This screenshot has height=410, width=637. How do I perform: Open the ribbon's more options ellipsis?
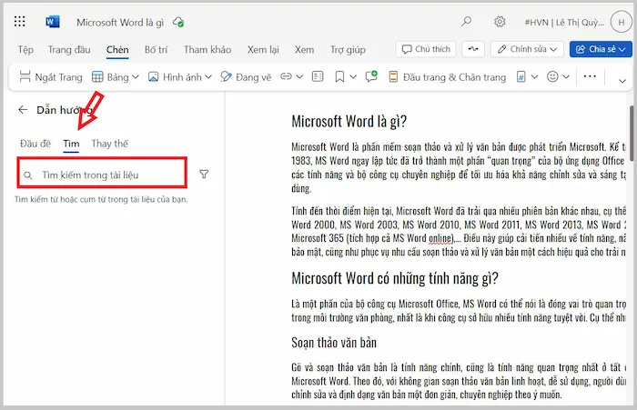(589, 77)
